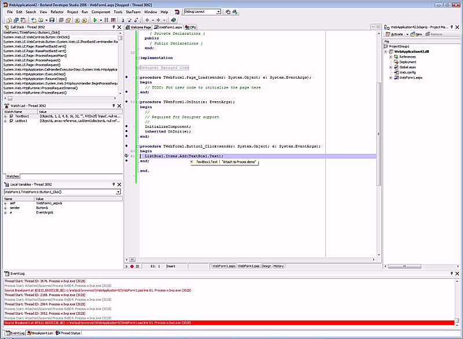This screenshot has height=339, width=463.
Task: Uncheck the ListBox1 watch checkbox
Action: (12, 121)
